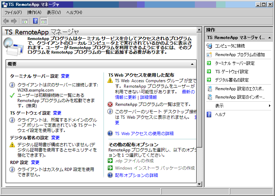
Task: Click 変更 link next to RDP 設定
Action: pyautogui.click(x=35, y=162)
